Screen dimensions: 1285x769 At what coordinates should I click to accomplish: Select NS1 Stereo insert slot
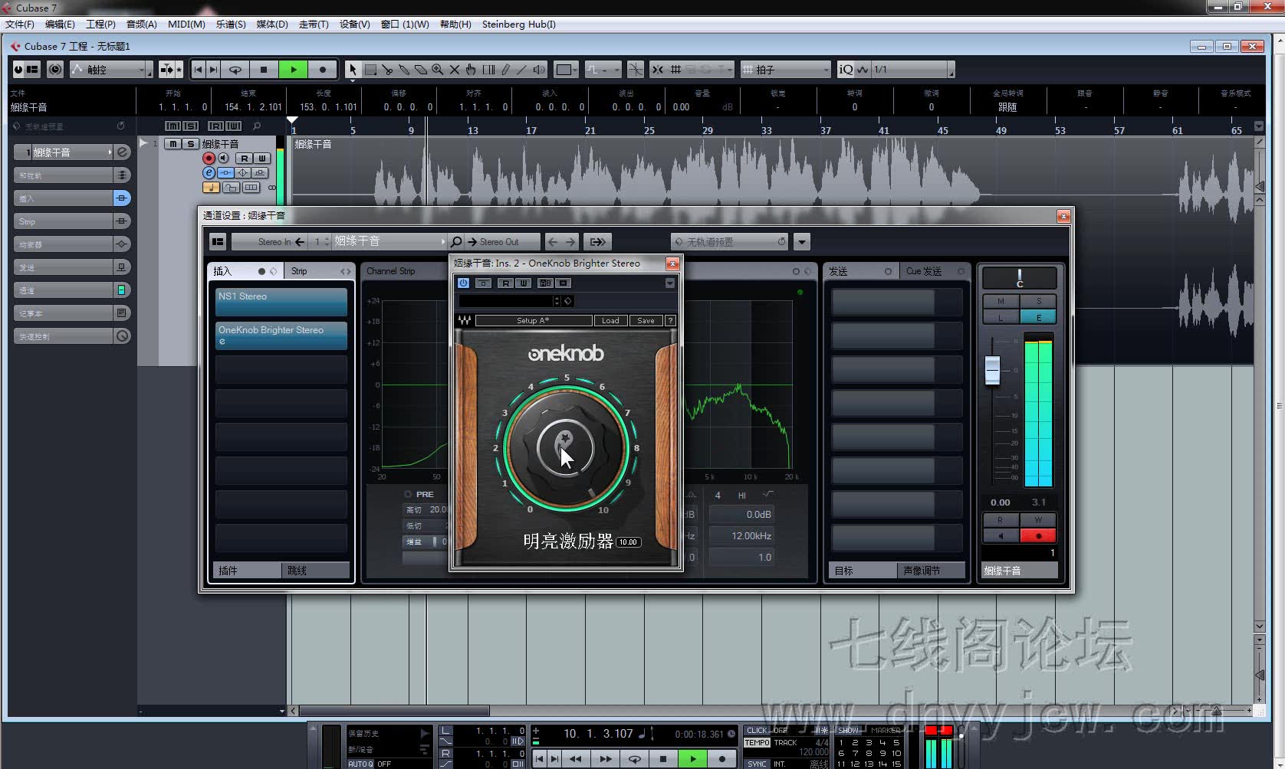click(x=281, y=302)
